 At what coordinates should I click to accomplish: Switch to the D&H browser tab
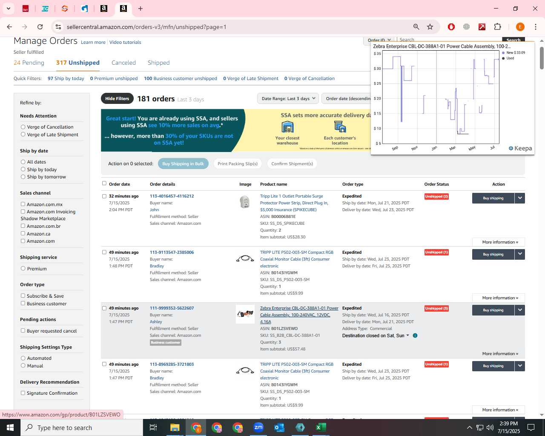pos(26,9)
